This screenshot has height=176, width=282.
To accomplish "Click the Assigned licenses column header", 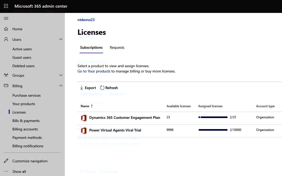I will tap(210, 106).
